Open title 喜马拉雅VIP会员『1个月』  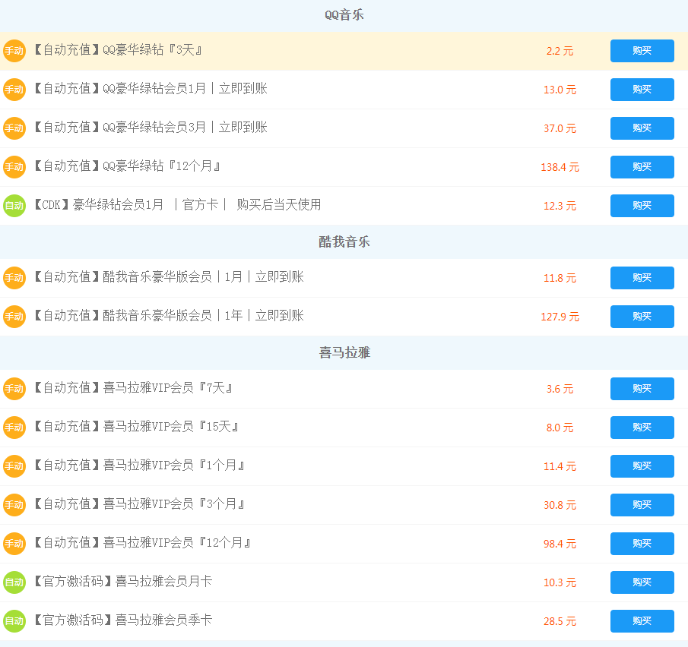[x=140, y=466]
